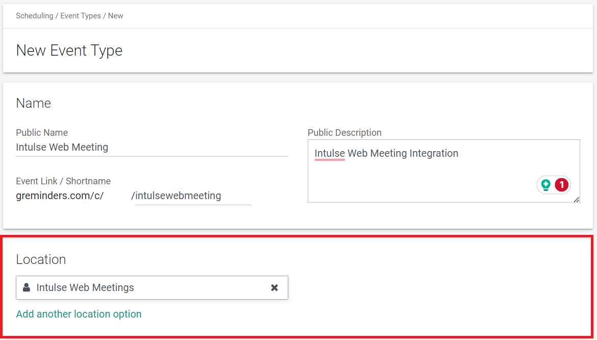The image size is (597, 340).
Task: Click Add another location option
Action: point(79,314)
